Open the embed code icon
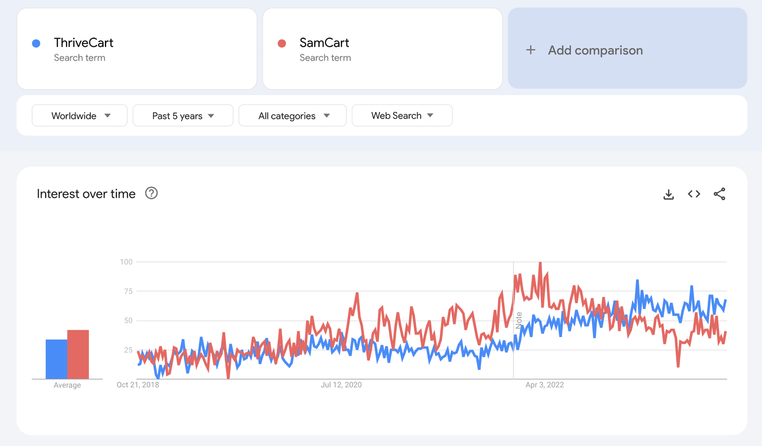The width and height of the screenshot is (762, 446). tap(694, 194)
